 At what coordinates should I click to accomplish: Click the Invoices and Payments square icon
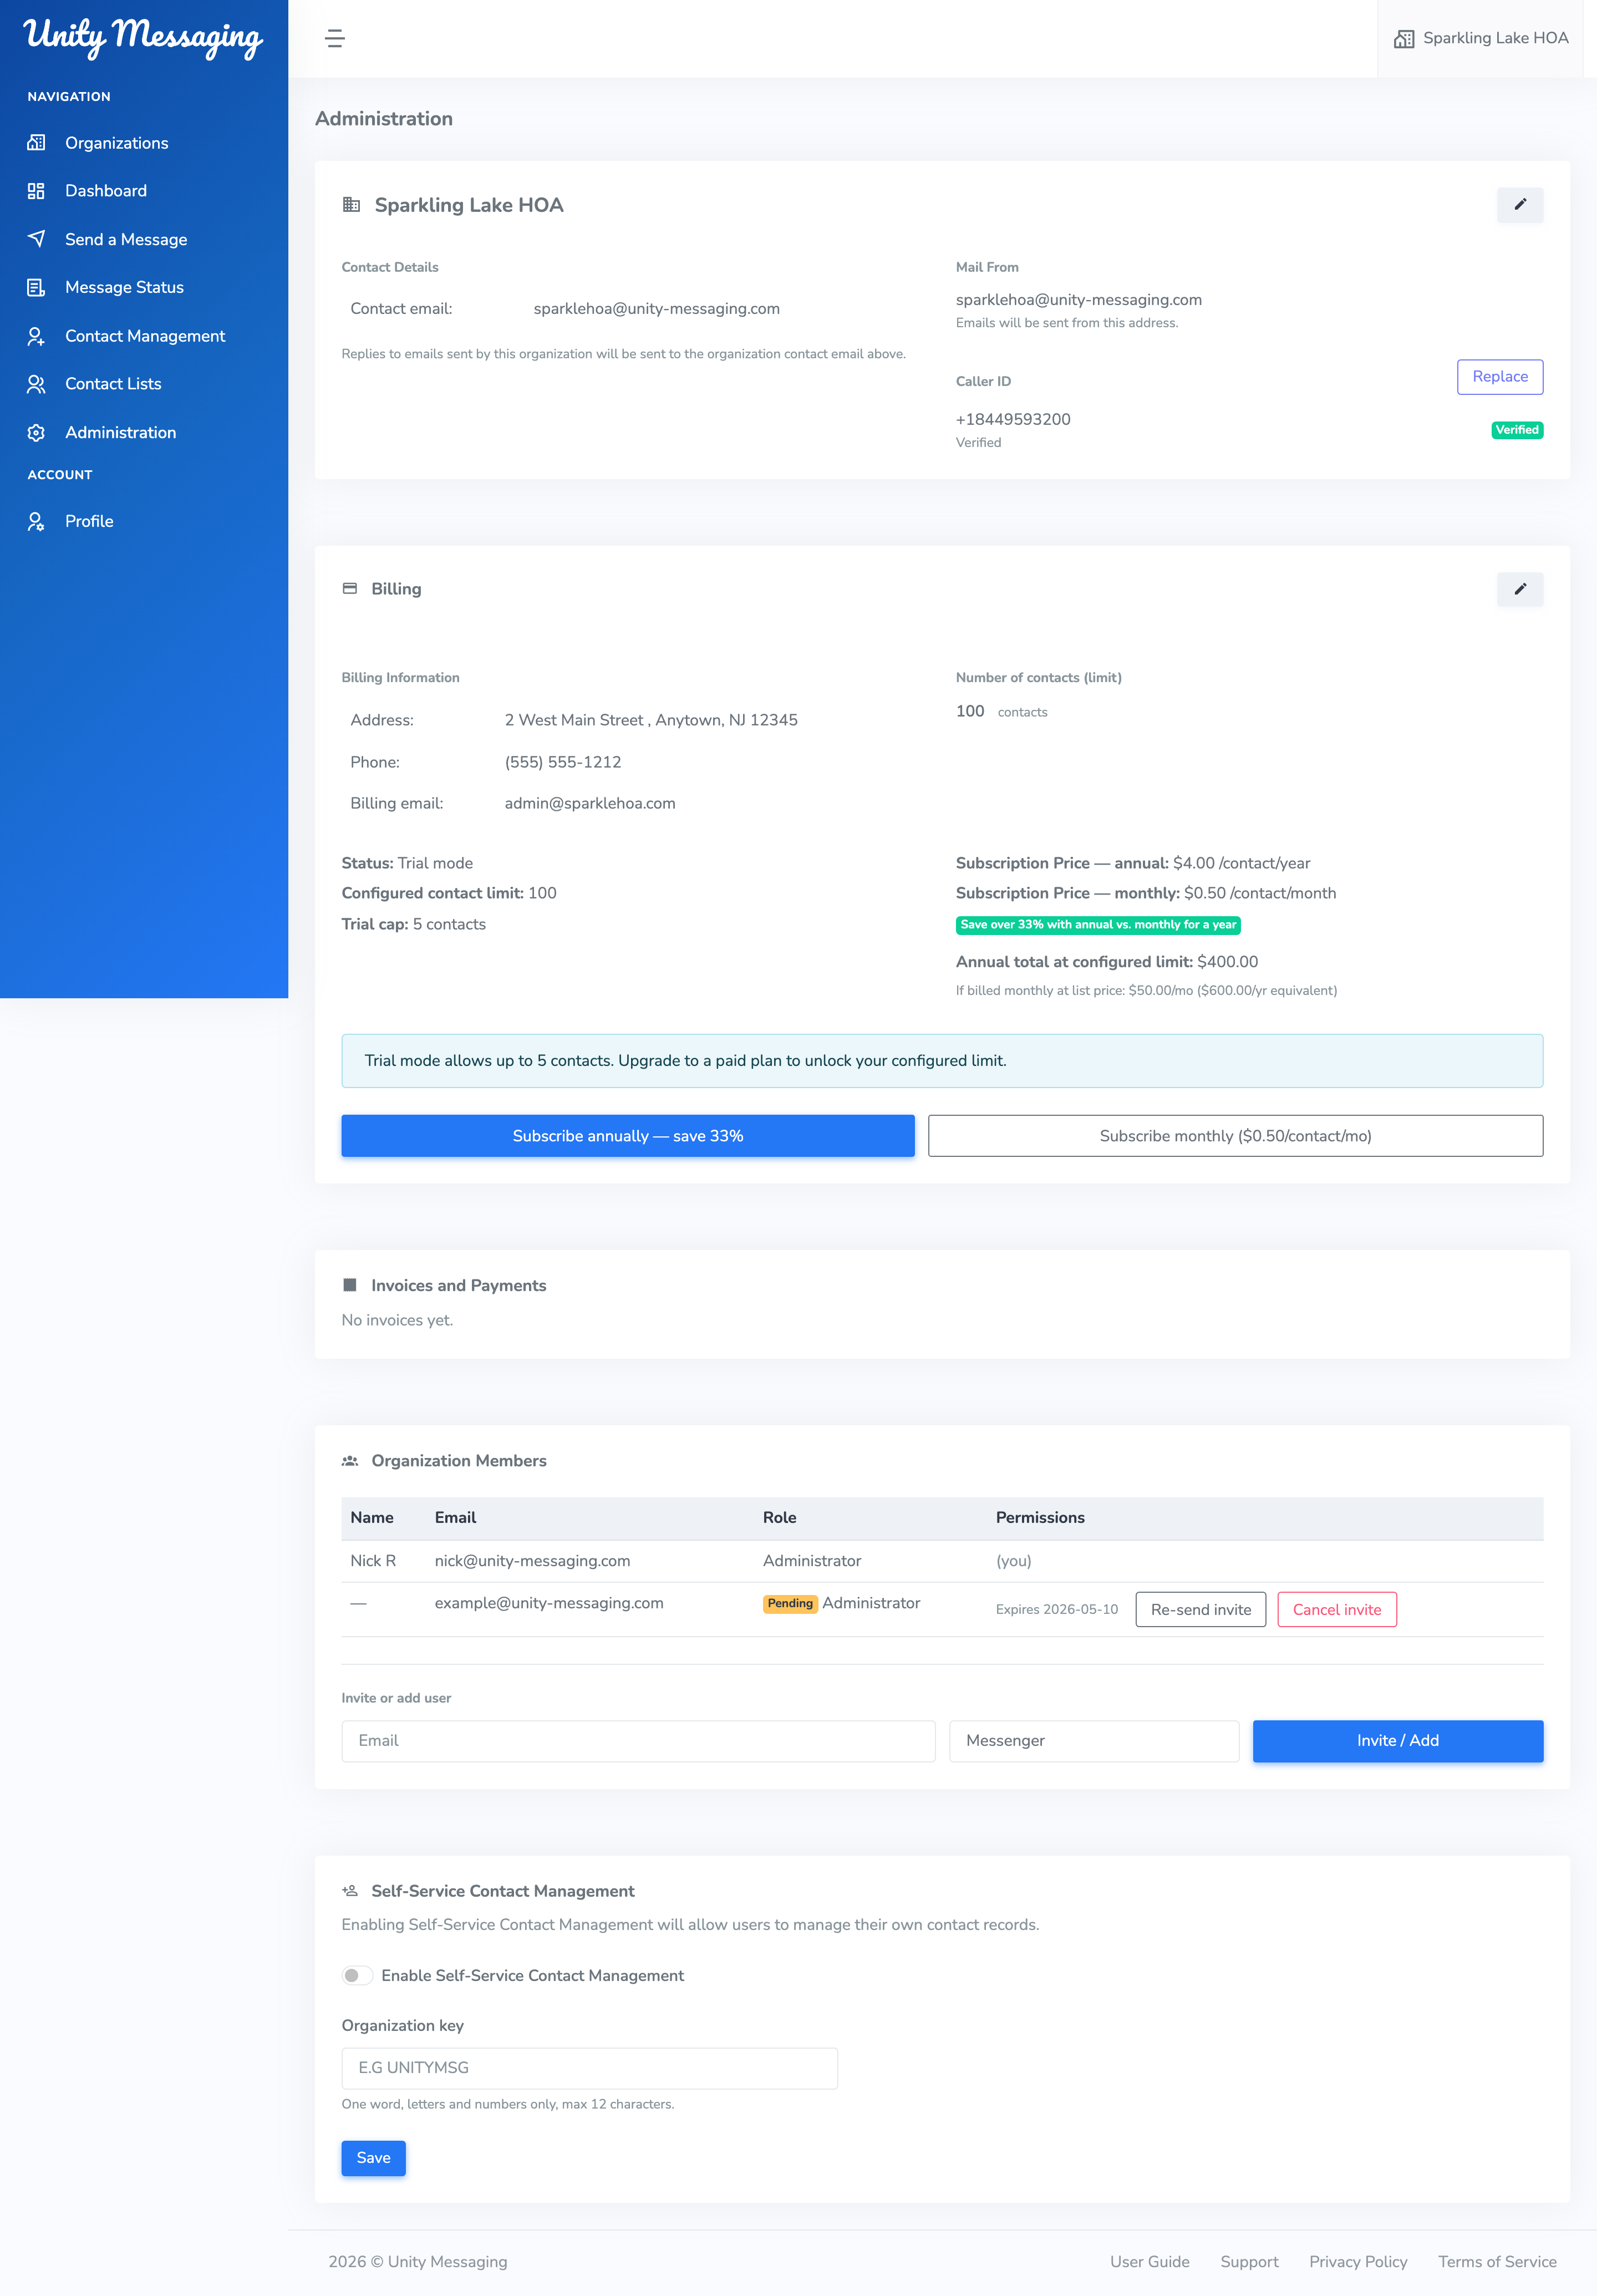[350, 1285]
